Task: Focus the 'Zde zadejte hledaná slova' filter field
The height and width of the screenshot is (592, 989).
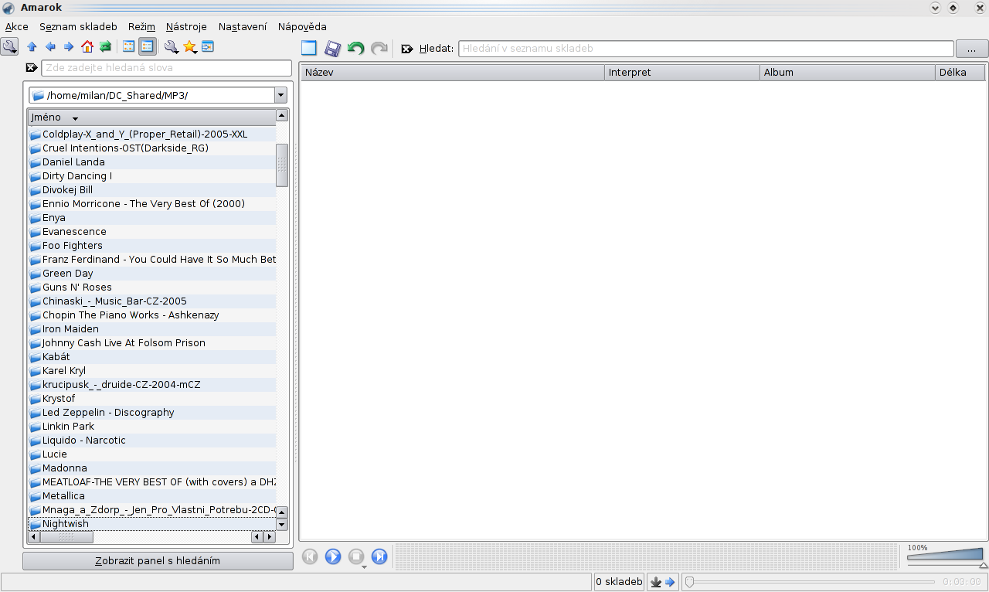Action: pos(167,68)
